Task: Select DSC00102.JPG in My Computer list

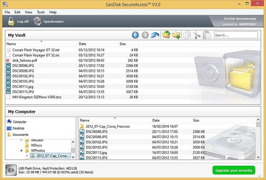Action: (x=96, y=142)
